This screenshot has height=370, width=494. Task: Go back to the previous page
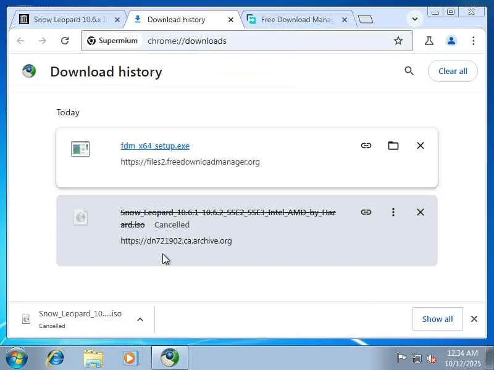point(21,41)
